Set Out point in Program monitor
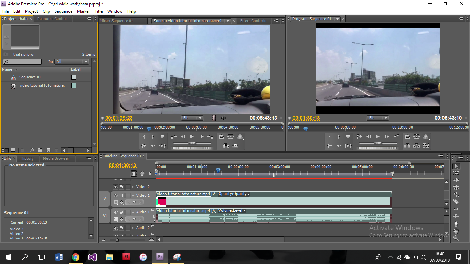The height and width of the screenshot is (264, 470). 339,136
